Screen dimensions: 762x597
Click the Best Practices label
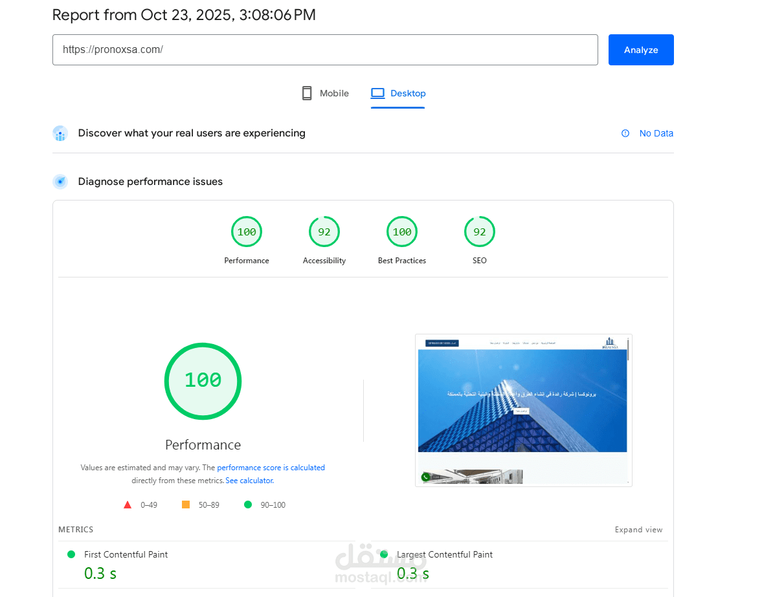click(402, 261)
